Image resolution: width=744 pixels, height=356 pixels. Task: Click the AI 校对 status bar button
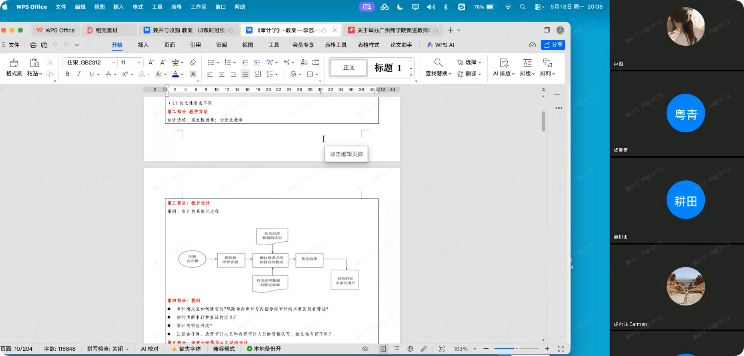pyautogui.click(x=150, y=349)
